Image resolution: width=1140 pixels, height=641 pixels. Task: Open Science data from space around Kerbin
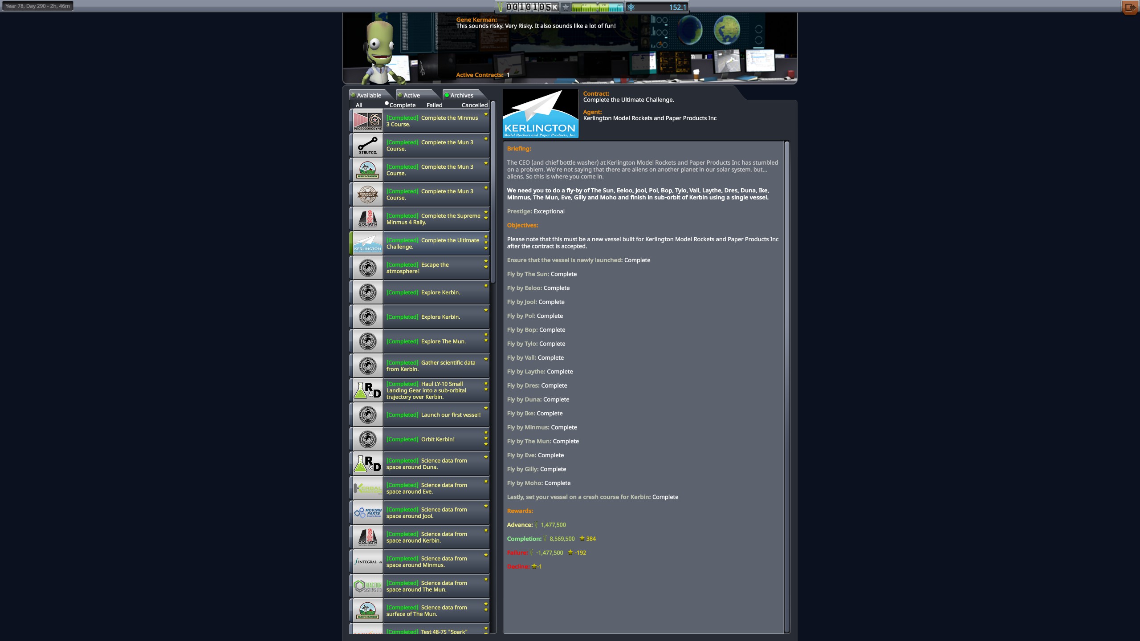[x=419, y=537]
